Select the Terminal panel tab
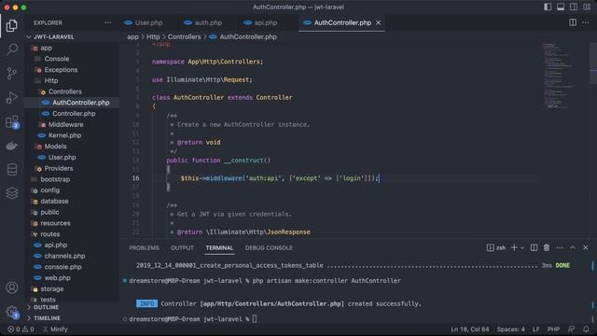The height and width of the screenshot is (336, 597). click(x=219, y=247)
